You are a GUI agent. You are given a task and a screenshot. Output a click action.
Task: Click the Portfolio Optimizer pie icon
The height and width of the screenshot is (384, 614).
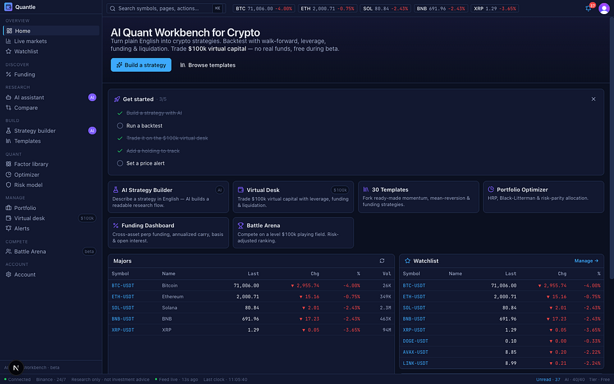click(491, 189)
